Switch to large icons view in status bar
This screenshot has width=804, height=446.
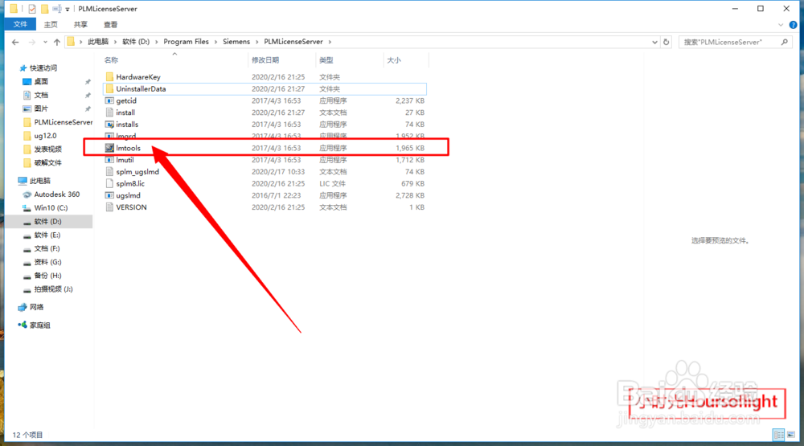click(x=790, y=435)
